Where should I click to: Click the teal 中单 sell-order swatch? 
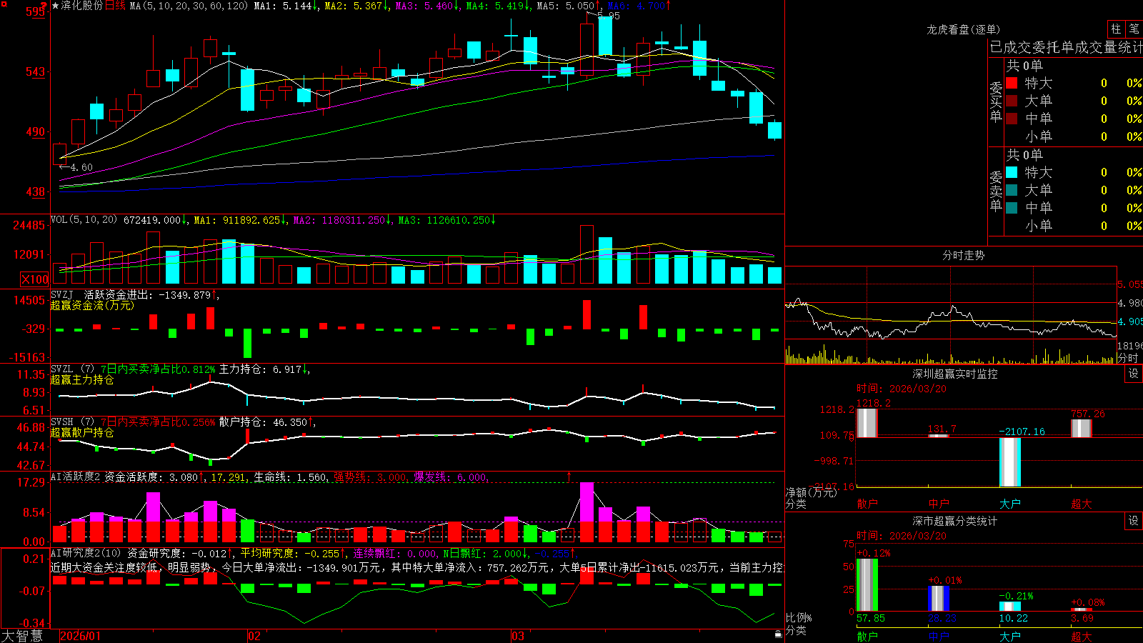(x=1012, y=208)
